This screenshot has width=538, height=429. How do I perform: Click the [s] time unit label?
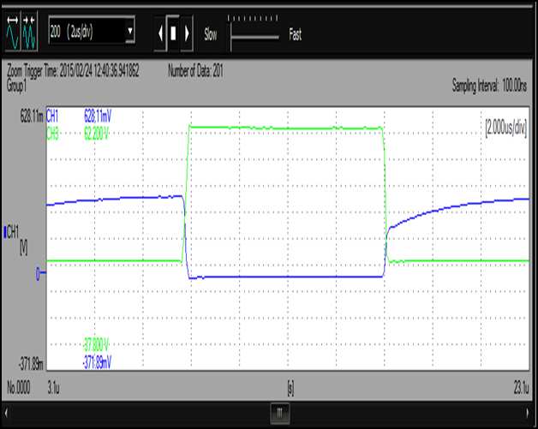[x=290, y=389]
